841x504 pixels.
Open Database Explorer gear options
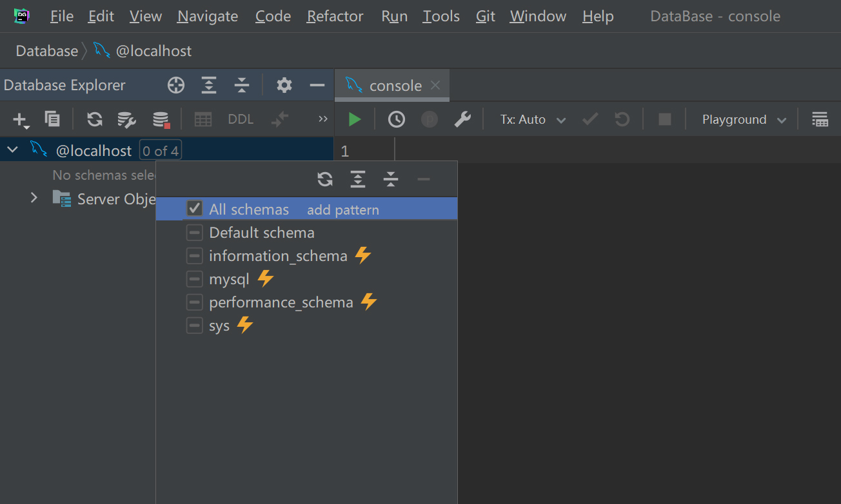point(284,85)
